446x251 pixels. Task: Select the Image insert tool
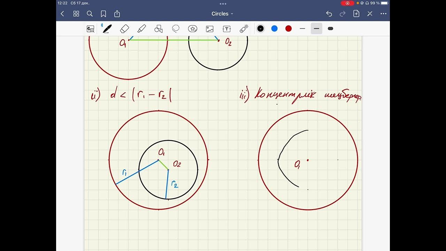pyautogui.click(x=209, y=29)
